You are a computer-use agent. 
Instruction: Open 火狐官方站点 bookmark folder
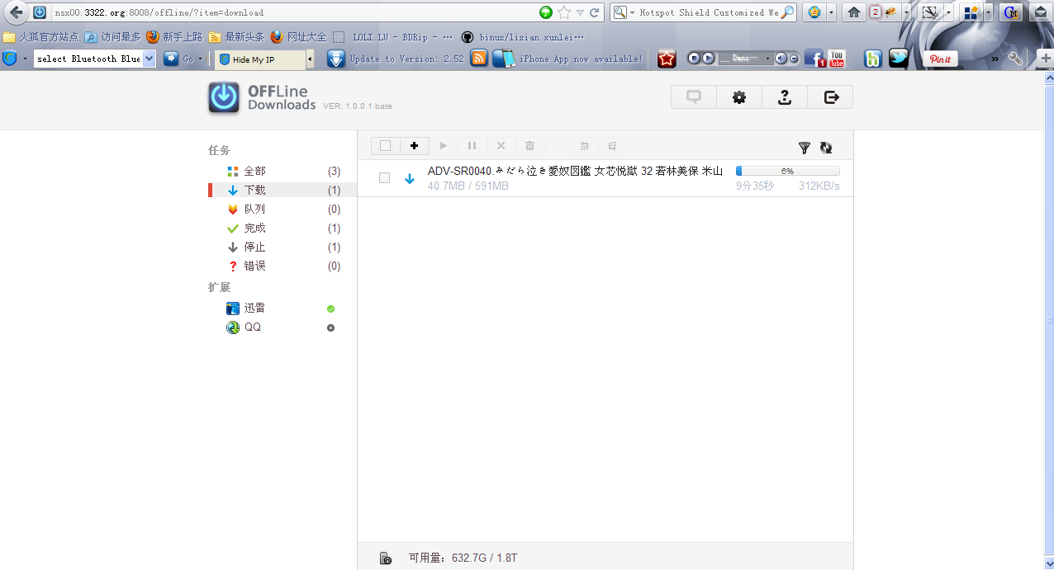pos(41,37)
